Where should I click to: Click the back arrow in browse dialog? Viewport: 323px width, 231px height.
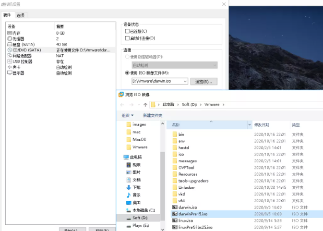[x=122, y=105]
